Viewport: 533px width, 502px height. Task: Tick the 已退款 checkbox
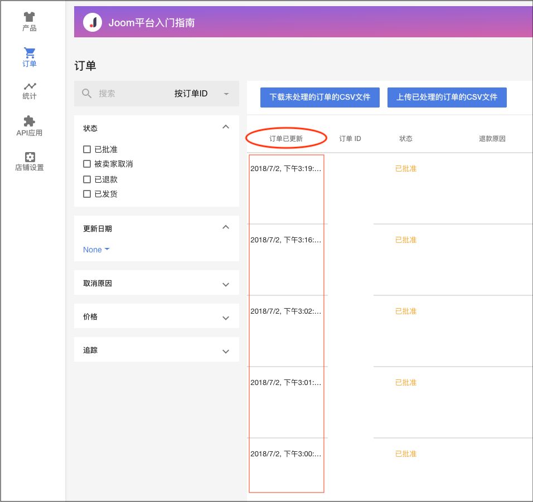87,179
